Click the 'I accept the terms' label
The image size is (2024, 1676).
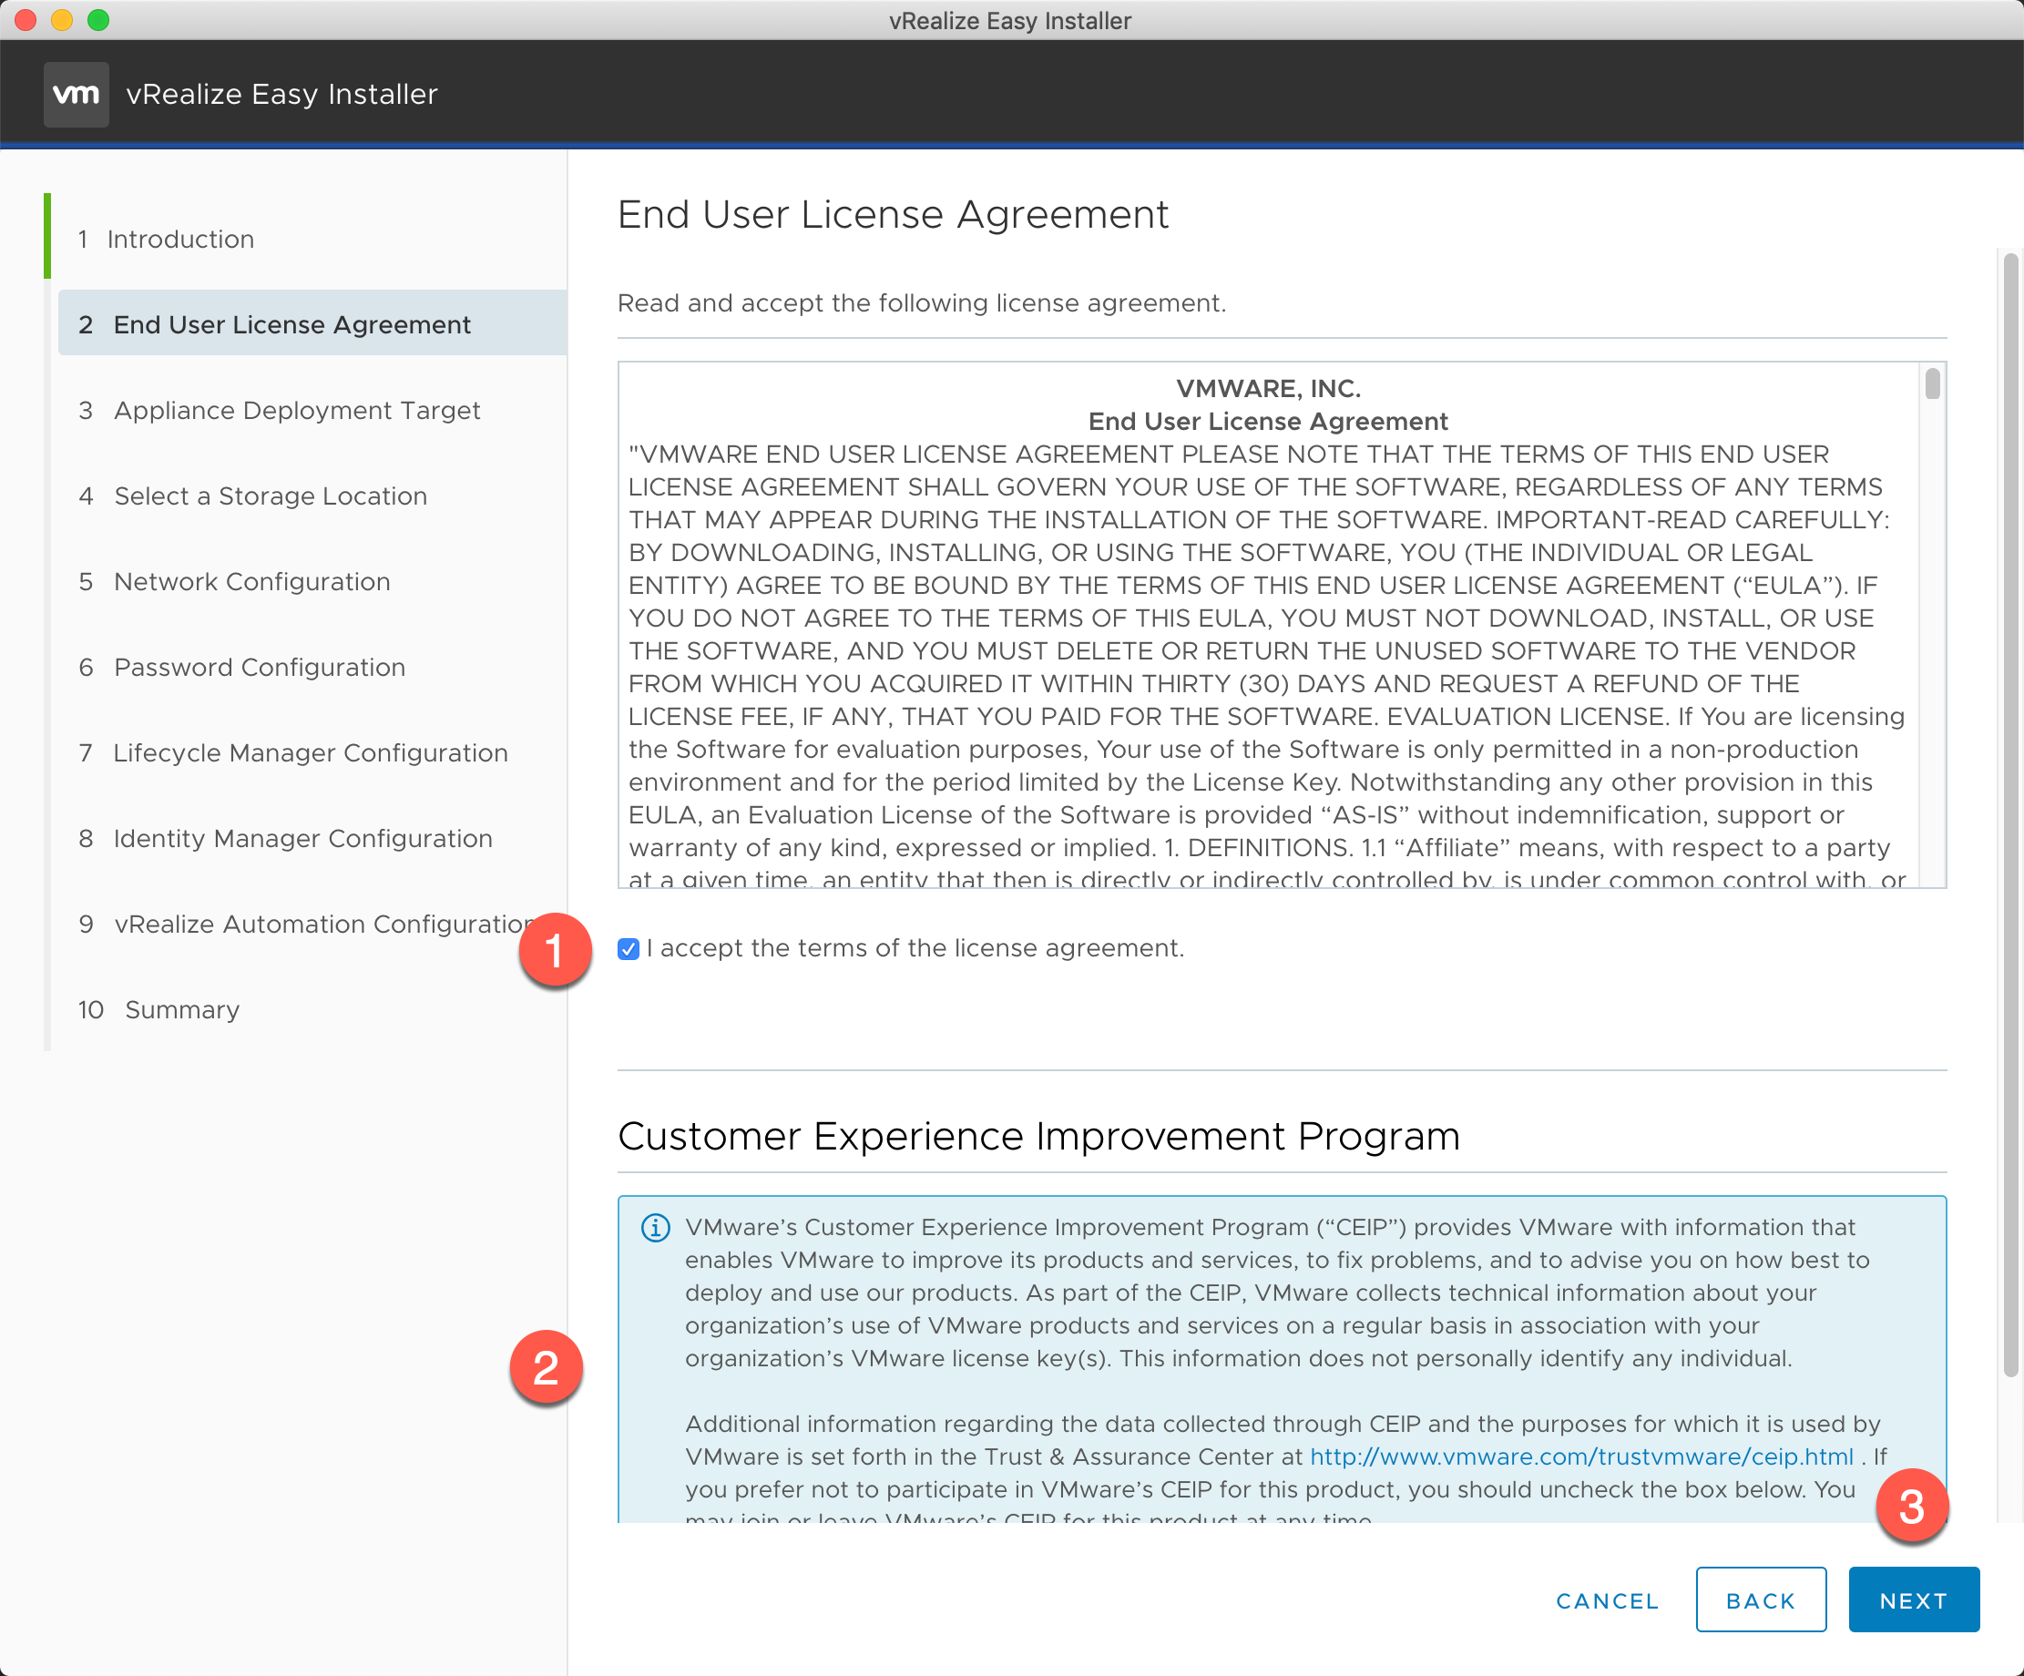tap(915, 948)
